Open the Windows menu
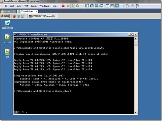 [x=44, y=6]
